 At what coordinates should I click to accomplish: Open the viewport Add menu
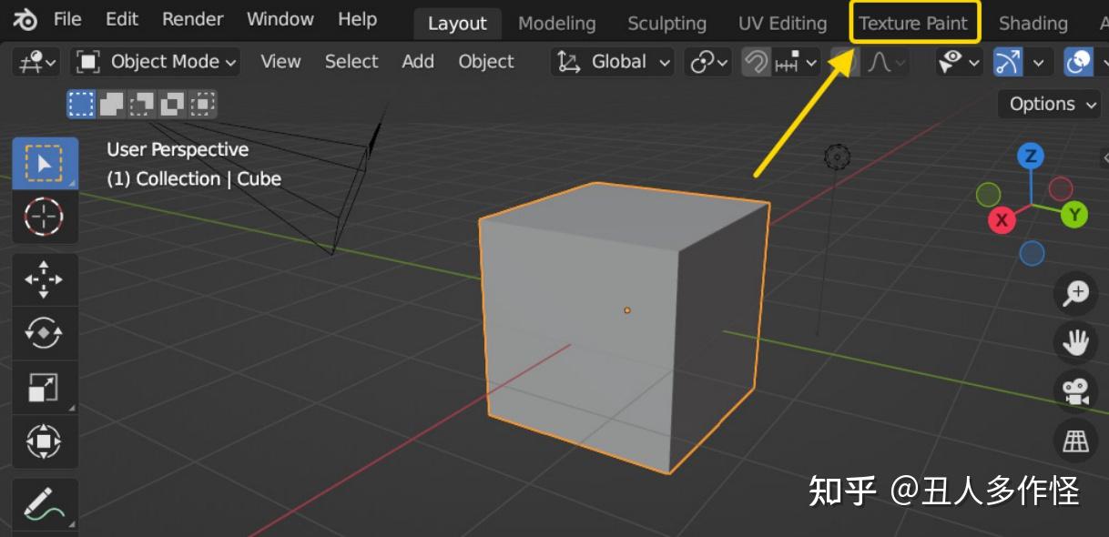click(x=418, y=62)
